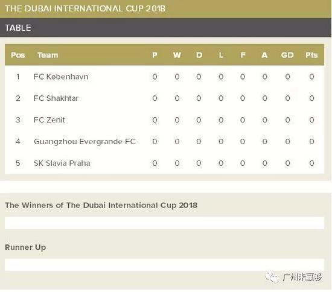The image size is (332, 292).
Task: Click the Chinese watermark text
Action: point(302,277)
